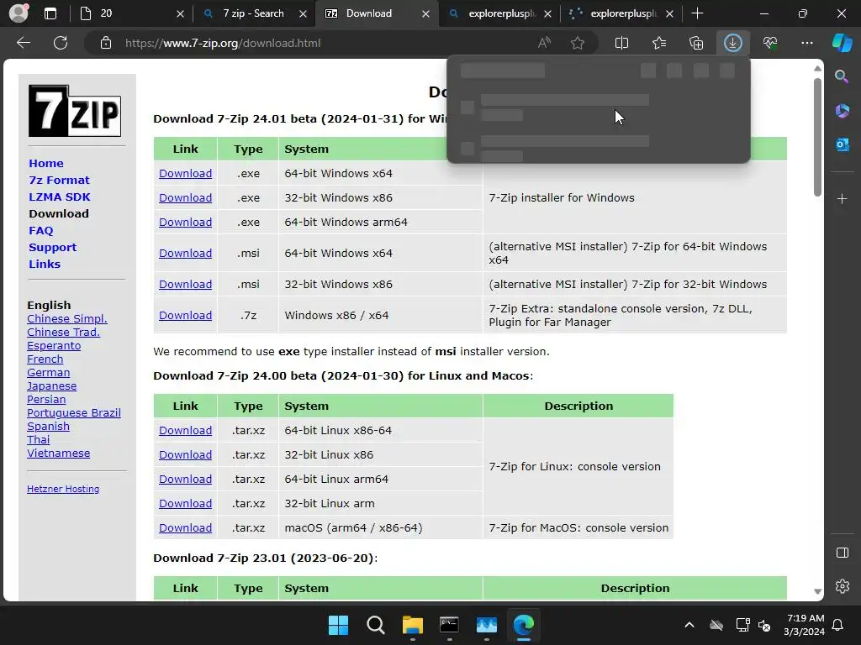Screen dimensions: 861x645
Task: Open Microsoft 365 sidebar icon
Action: pos(842,111)
